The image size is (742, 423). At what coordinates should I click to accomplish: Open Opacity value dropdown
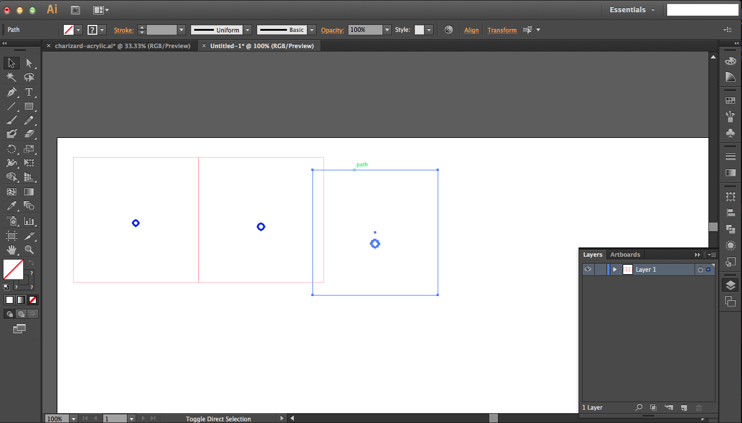click(387, 30)
